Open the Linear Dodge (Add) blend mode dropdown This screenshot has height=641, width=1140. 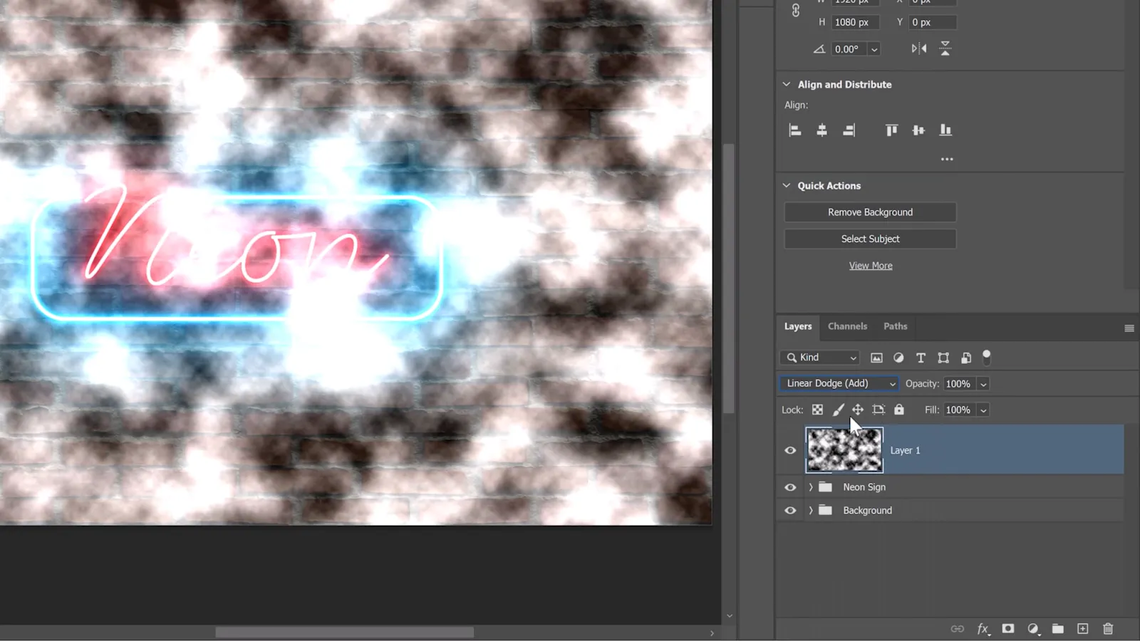839,384
